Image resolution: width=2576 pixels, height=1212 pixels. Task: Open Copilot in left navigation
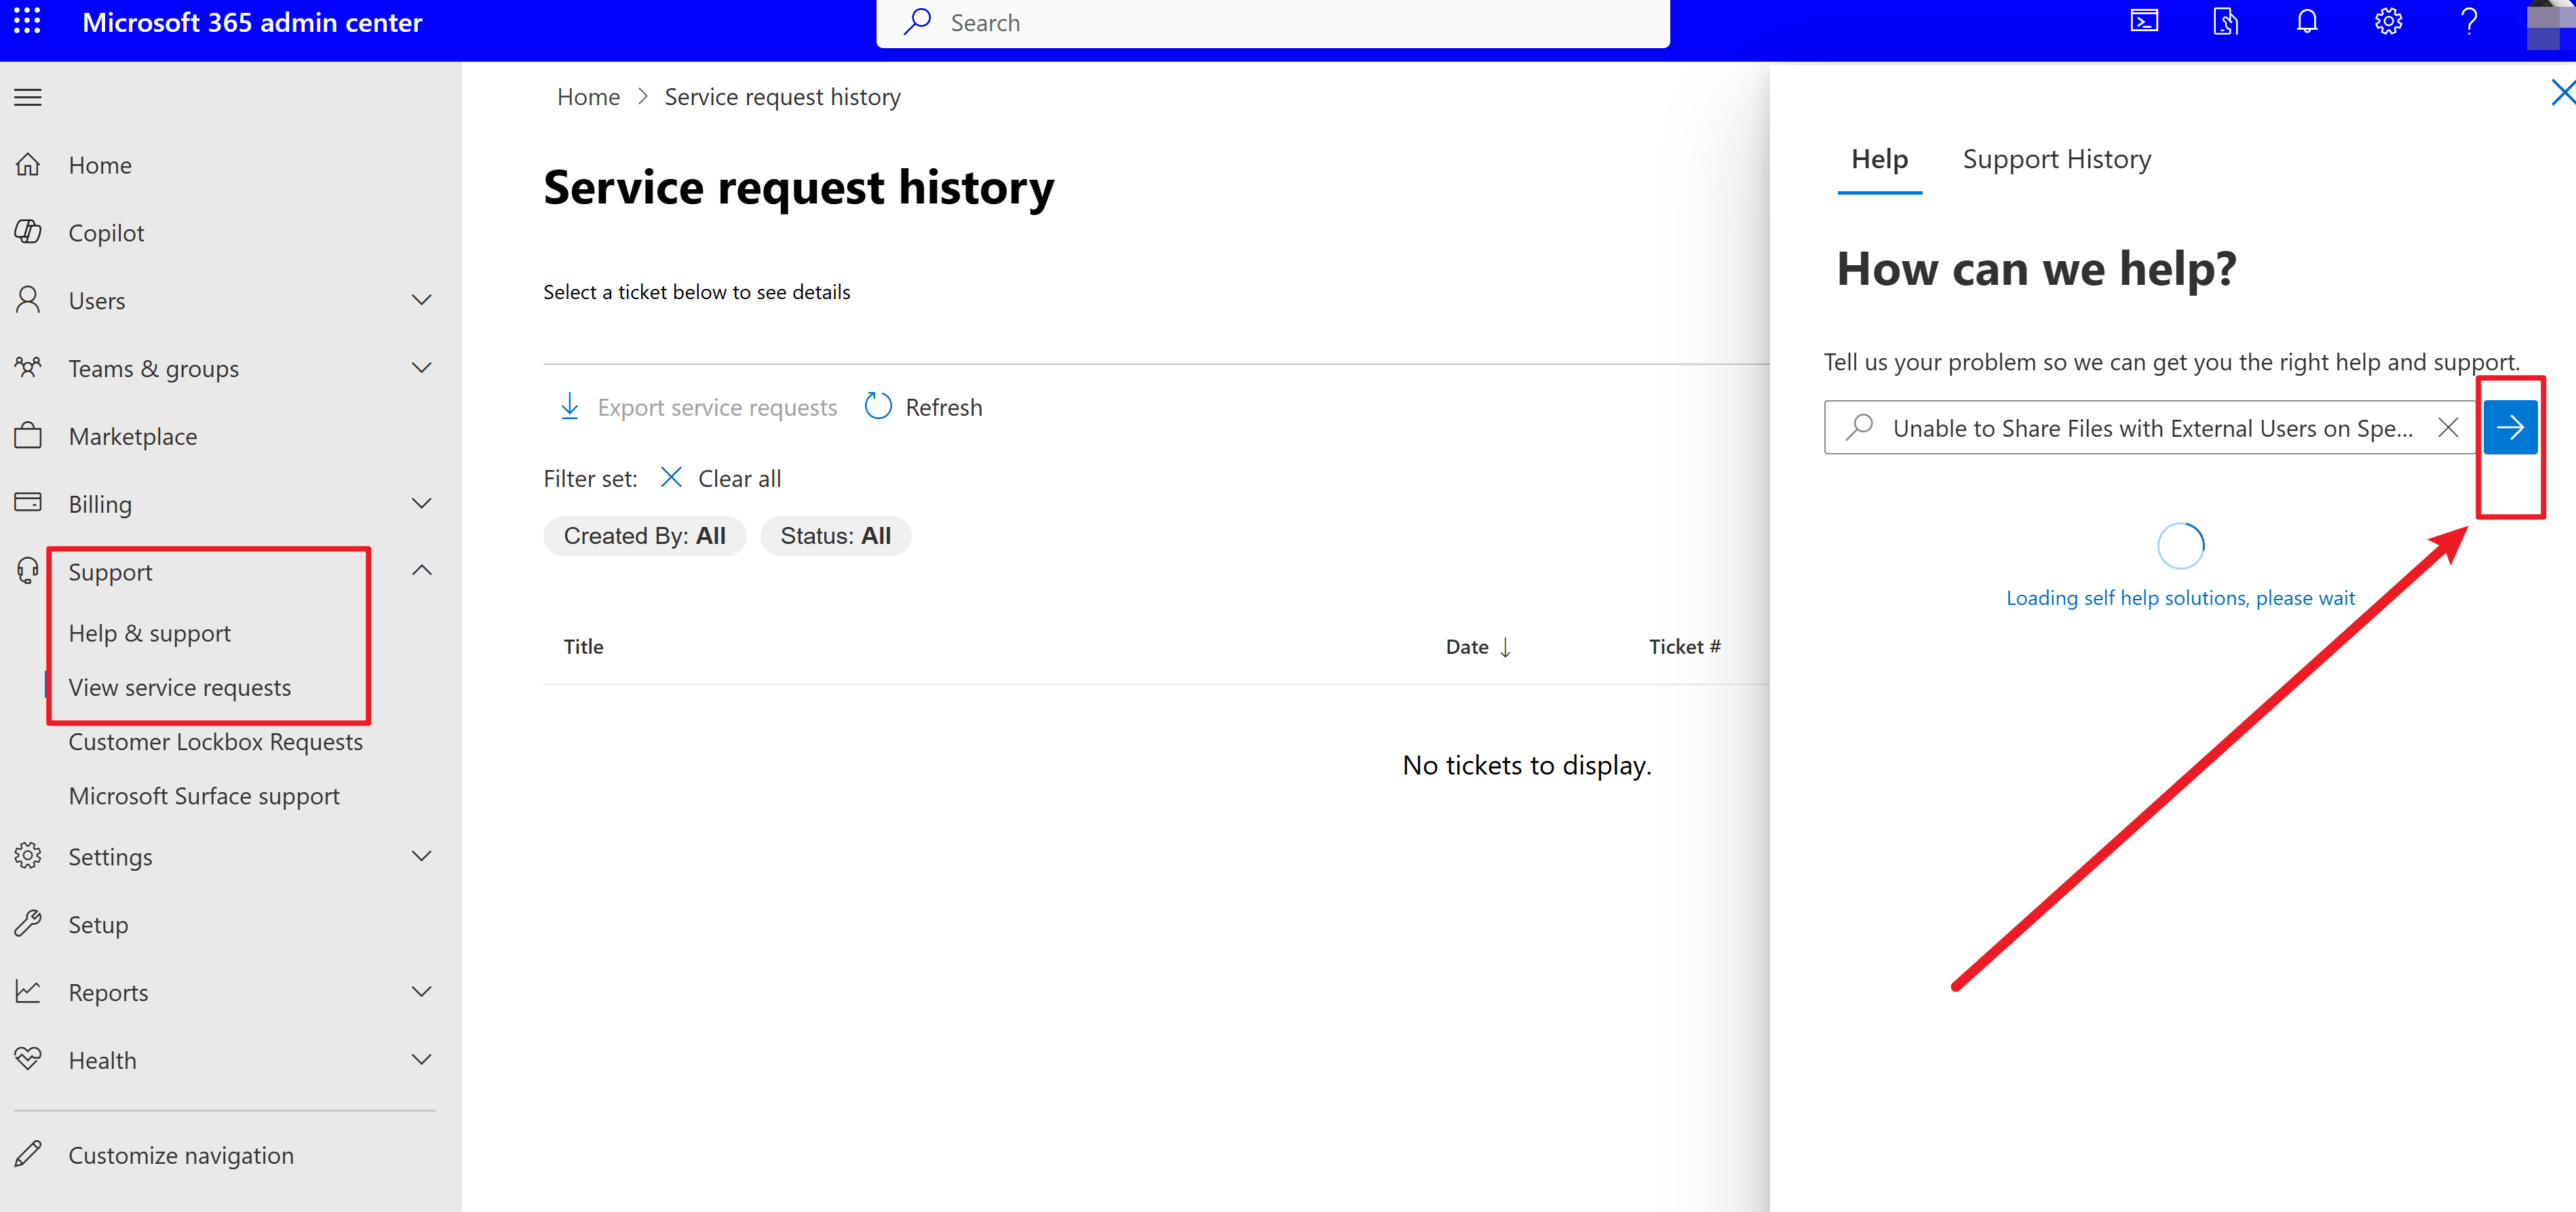click(106, 233)
